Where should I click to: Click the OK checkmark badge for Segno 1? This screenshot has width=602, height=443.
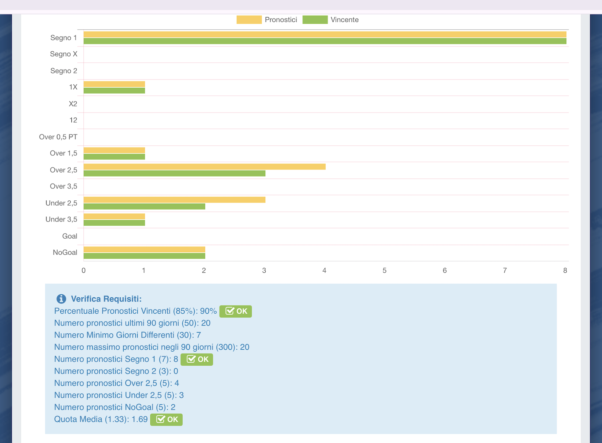pyautogui.click(x=197, y=359)
